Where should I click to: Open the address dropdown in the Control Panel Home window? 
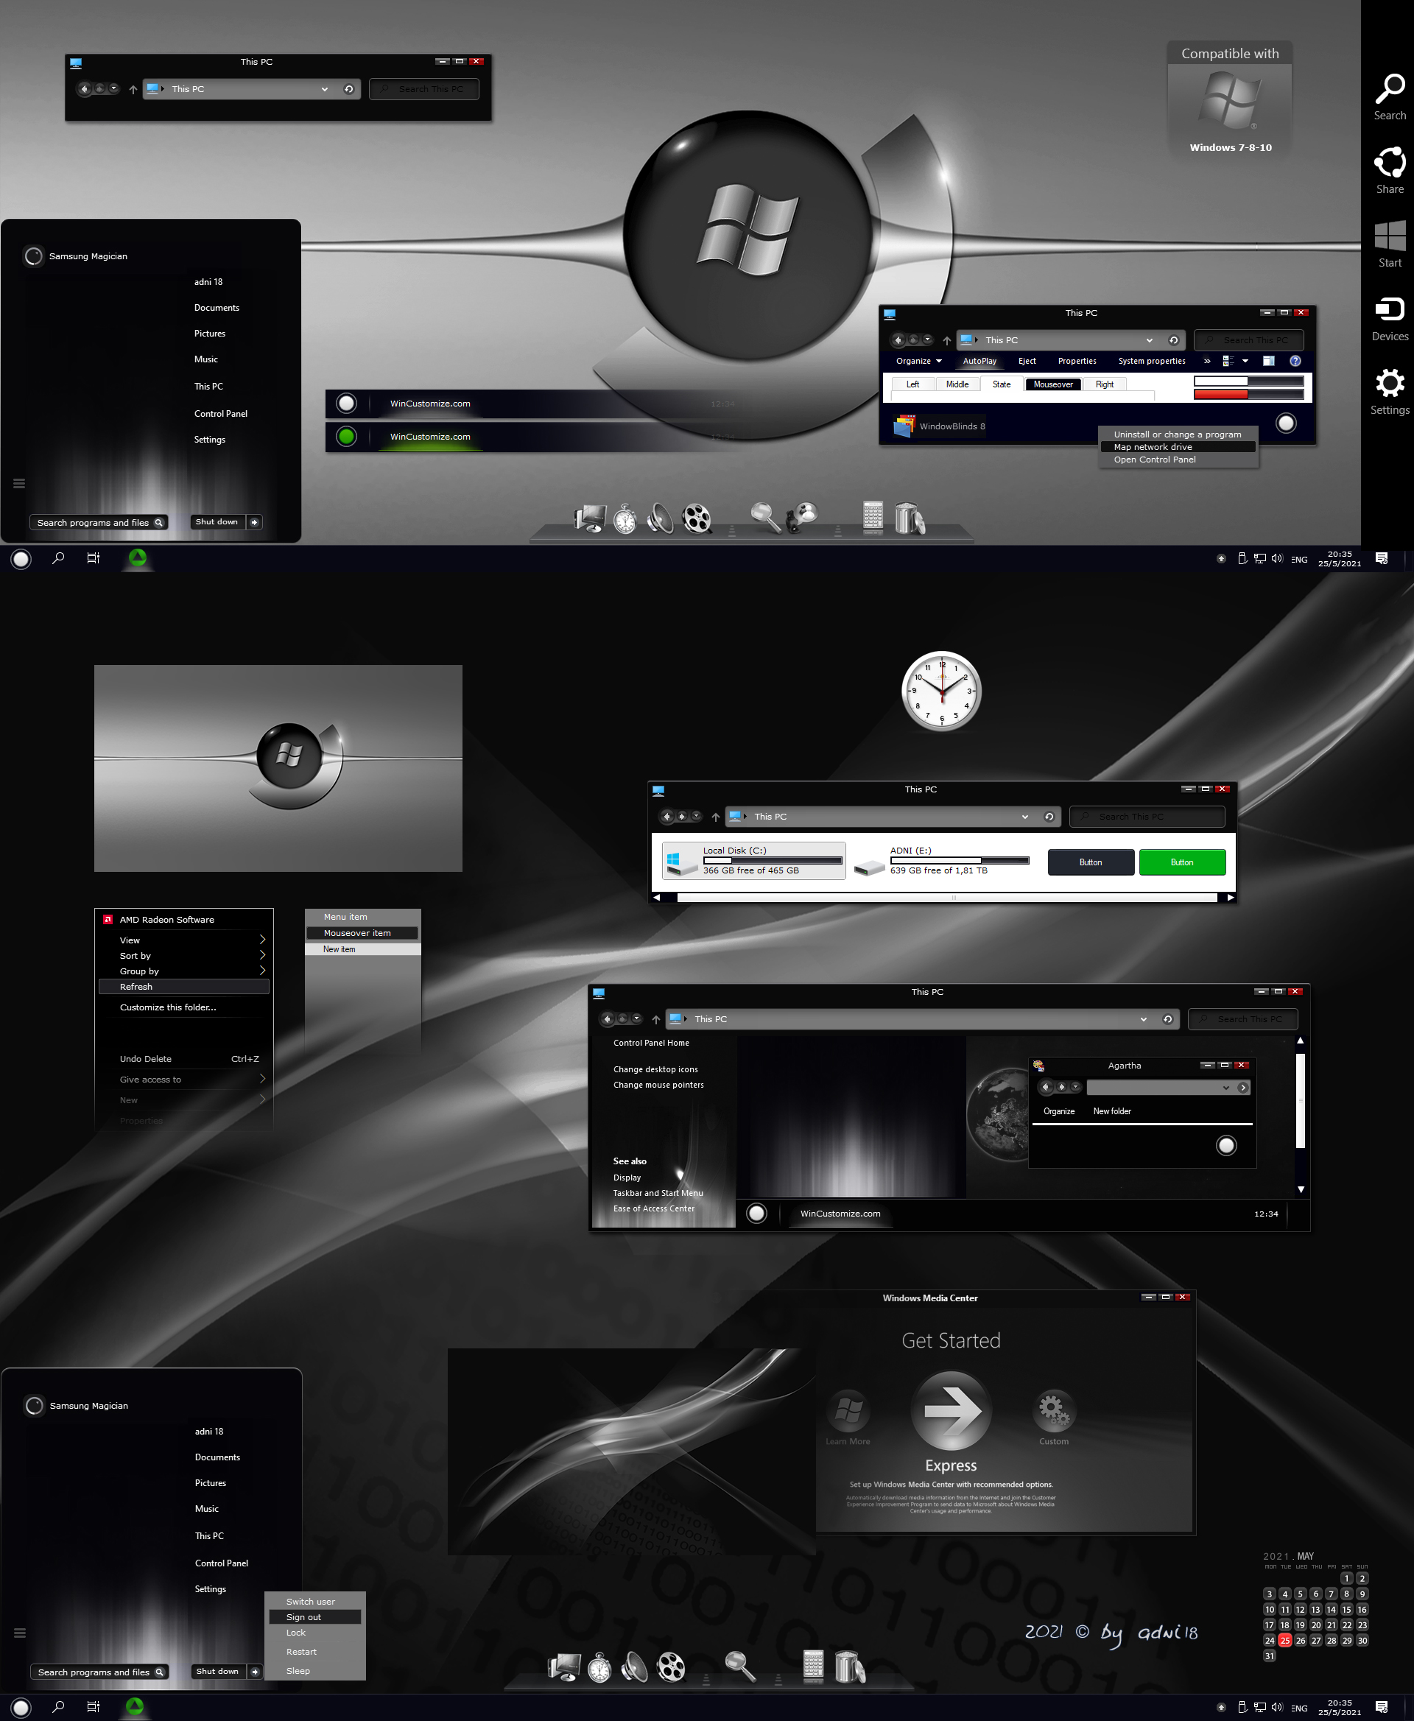pyautogui.click(x=1144, y=1019)
